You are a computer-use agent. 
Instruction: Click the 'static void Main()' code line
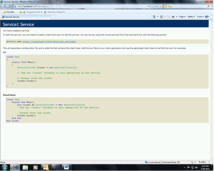pyautogui.click(x=24, y=62)
